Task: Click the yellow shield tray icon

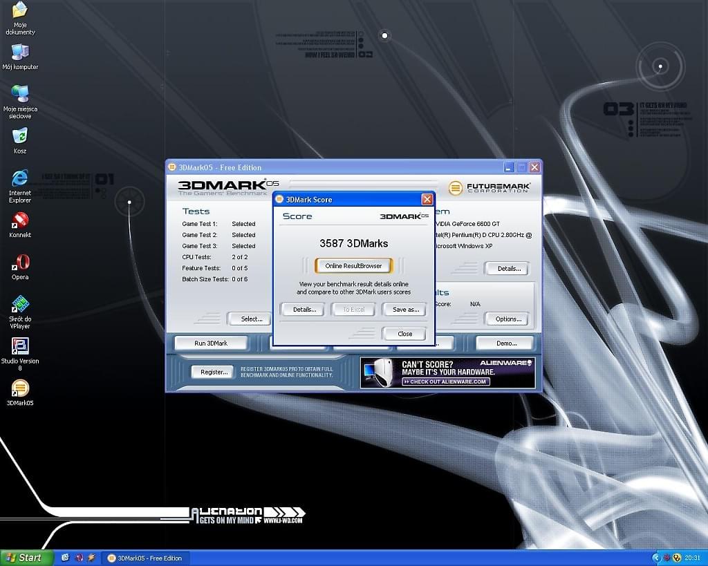Action: (x=676, y=558)
